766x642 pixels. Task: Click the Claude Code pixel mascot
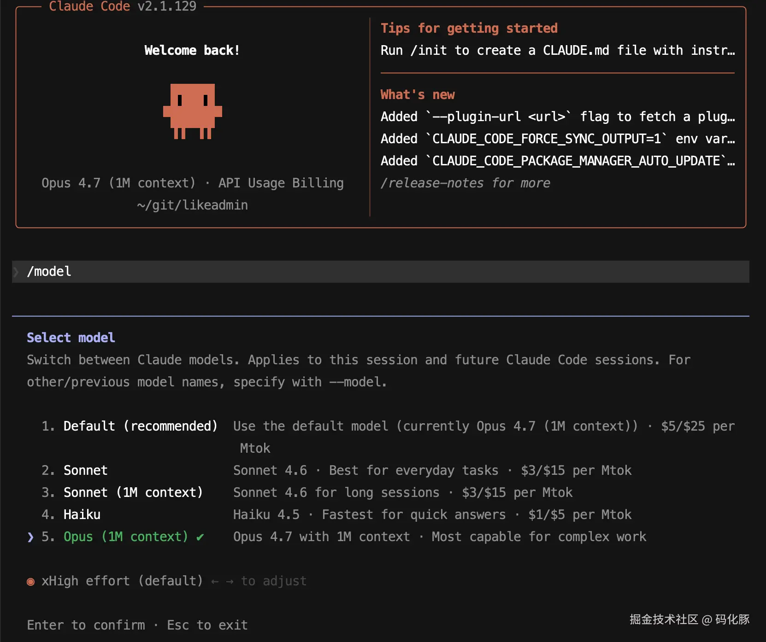point(193,111)
